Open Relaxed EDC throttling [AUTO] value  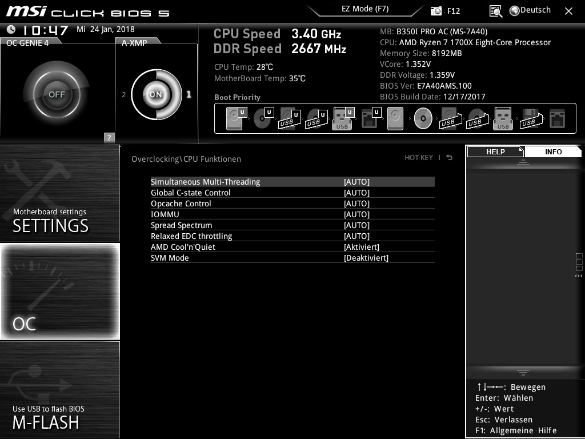tap(356, 236)
